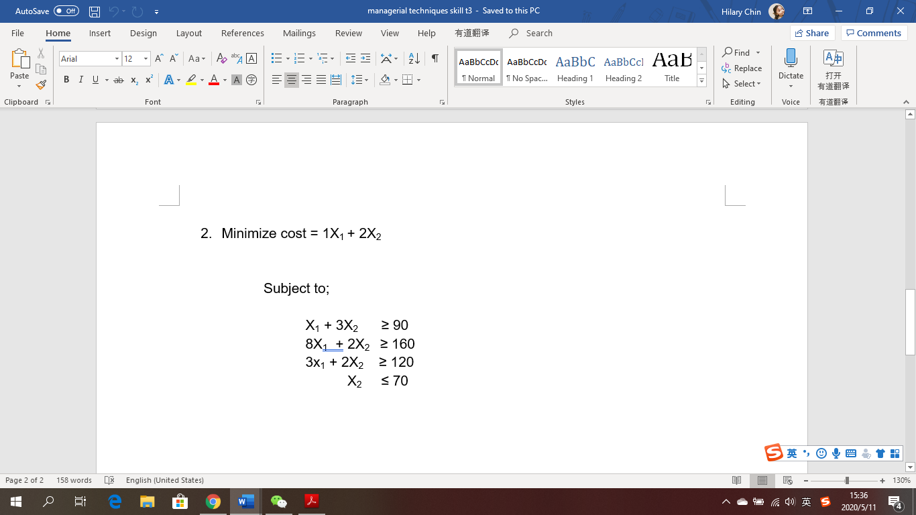Toggle underline formatting
This screenshot has width=916, height=515.
click(x=94, y=80)
